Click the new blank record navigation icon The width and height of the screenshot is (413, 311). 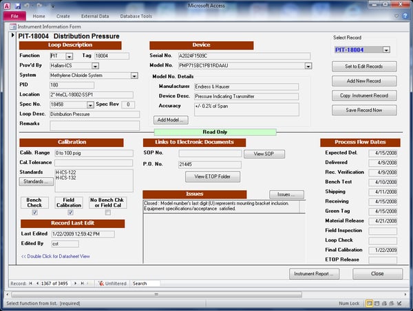(x=89, y=283)
